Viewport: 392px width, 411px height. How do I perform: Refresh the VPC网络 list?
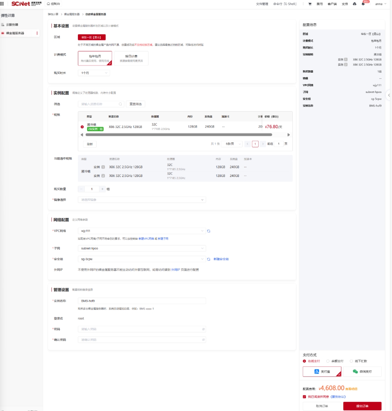[x=209, y=231]
